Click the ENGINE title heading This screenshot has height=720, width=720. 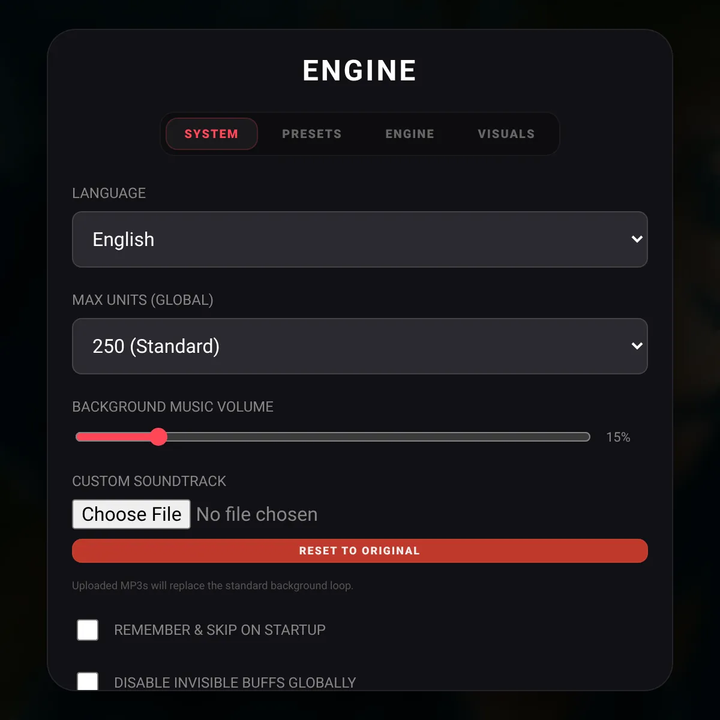click(360, 71)
